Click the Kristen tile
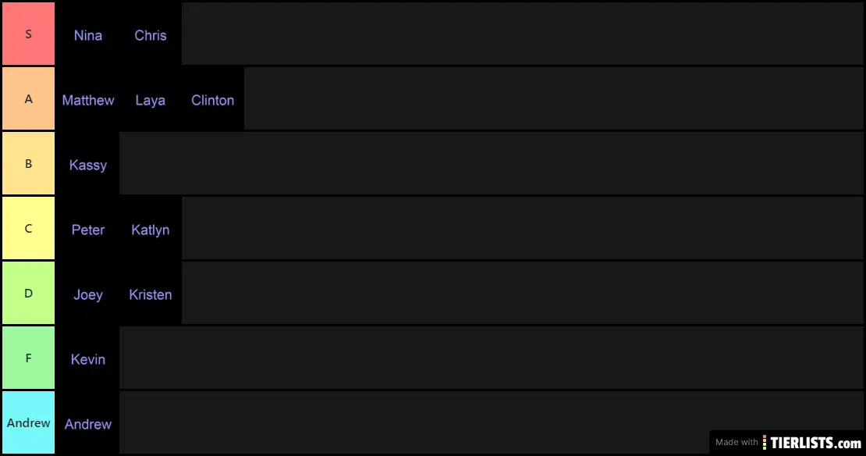The image size is (866, 456). click(x=151, y=293)
